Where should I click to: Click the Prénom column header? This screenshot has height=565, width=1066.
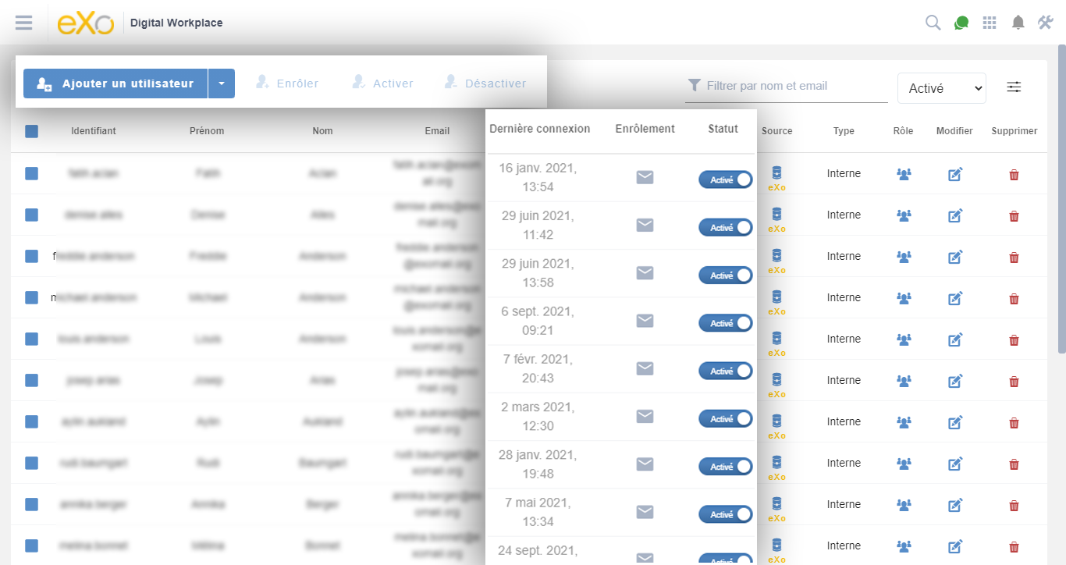[x=207, y=131]
